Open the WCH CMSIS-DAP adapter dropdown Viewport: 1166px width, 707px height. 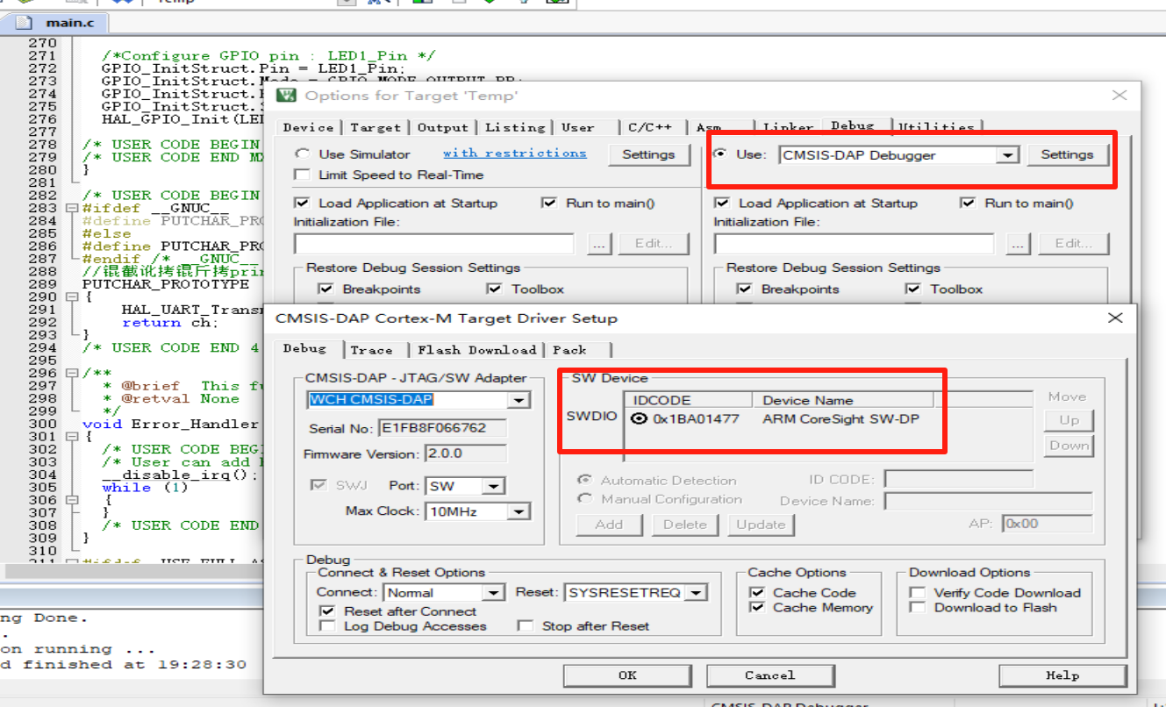pos(519,401)
